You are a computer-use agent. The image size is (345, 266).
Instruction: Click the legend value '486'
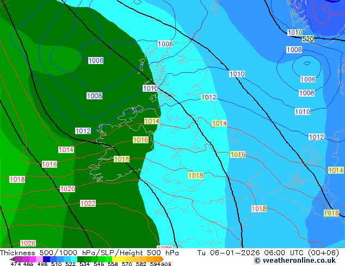click(28, 264)
